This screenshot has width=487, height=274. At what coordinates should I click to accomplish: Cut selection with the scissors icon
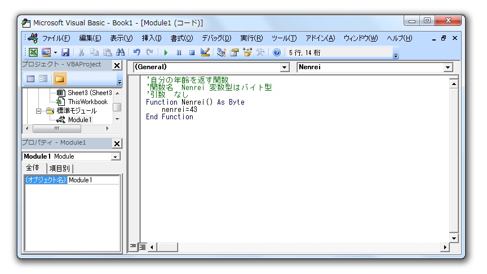point(81,52)
